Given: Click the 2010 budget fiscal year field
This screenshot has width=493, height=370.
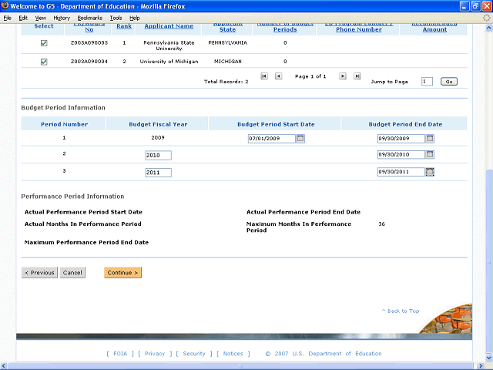Looking at the screenshot, I should pyautogui.click(x=158, y=156).
